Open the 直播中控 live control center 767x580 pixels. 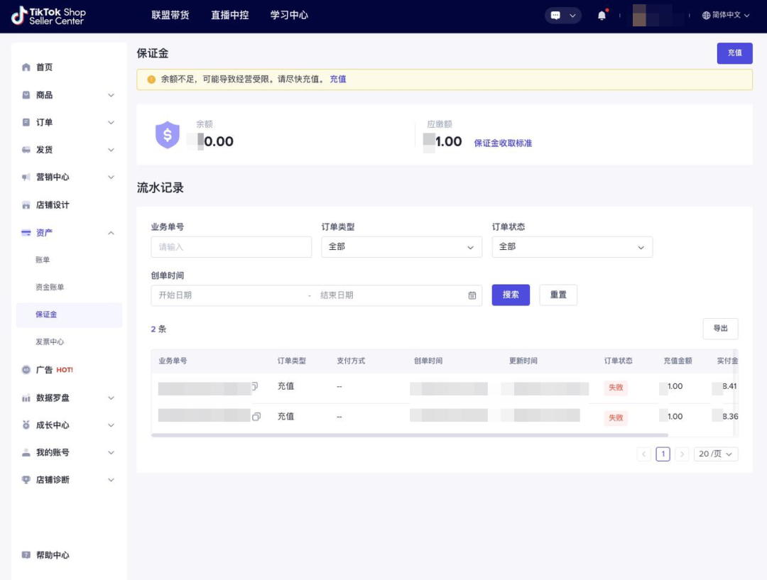click(x=229, y=14)
